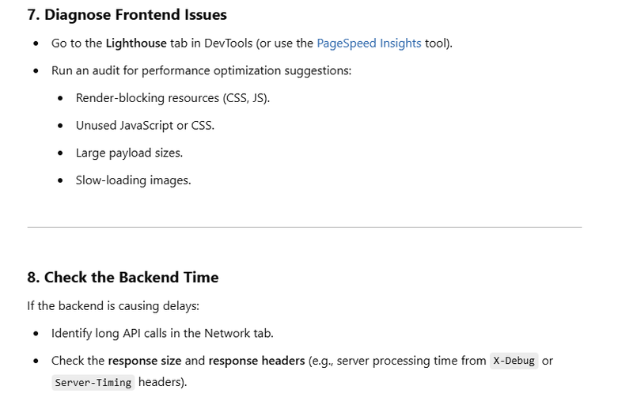Click the "7. Diagnose Frontend Issues" heading
The image size is (633, 405).
[x=127, y=14]
